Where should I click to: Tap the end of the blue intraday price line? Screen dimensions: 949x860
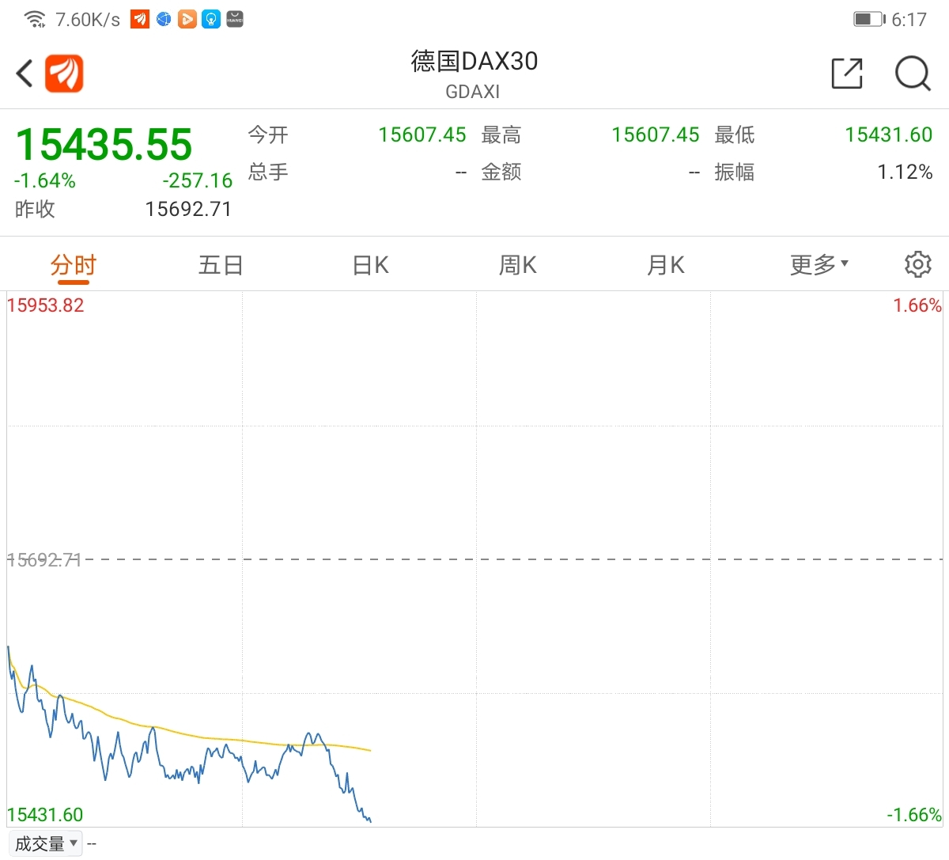click(370, 821)
